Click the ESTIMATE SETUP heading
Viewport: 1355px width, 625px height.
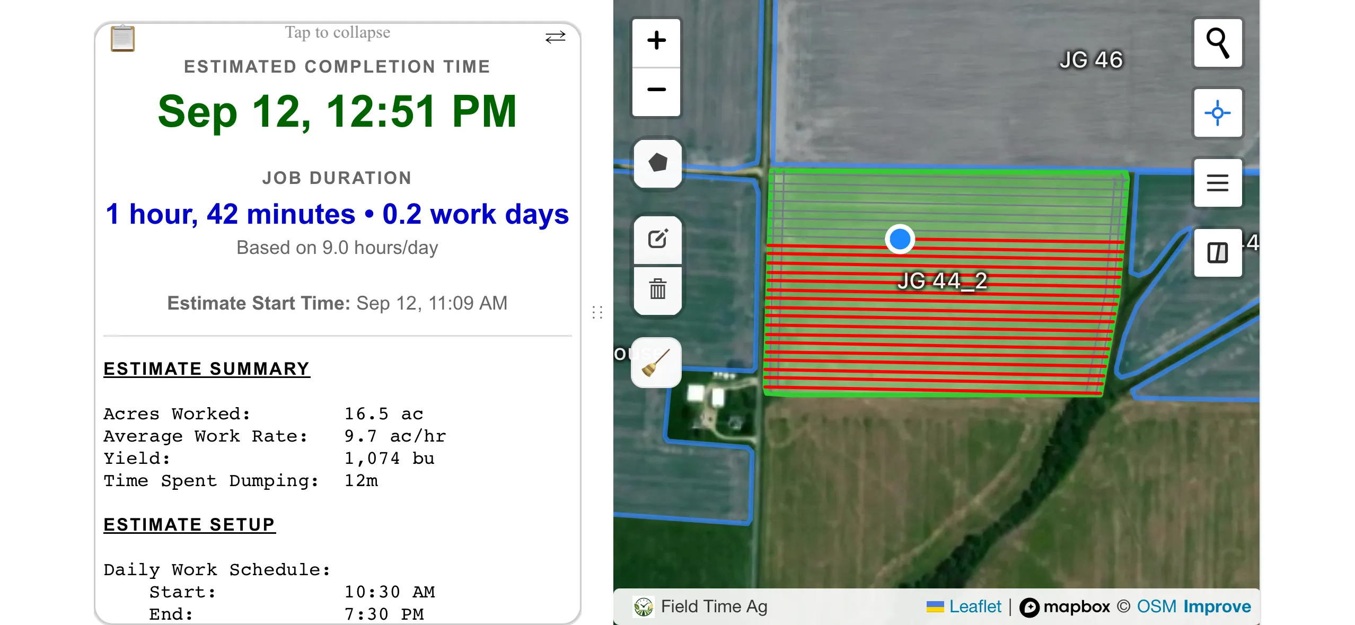[189, 525]
